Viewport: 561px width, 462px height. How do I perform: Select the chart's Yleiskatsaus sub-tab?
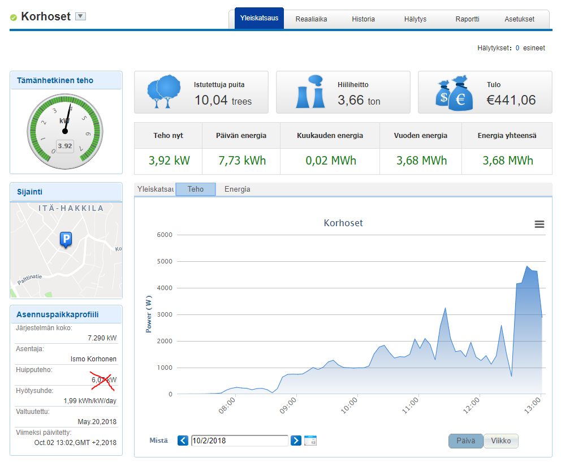(x=156, y=189)
